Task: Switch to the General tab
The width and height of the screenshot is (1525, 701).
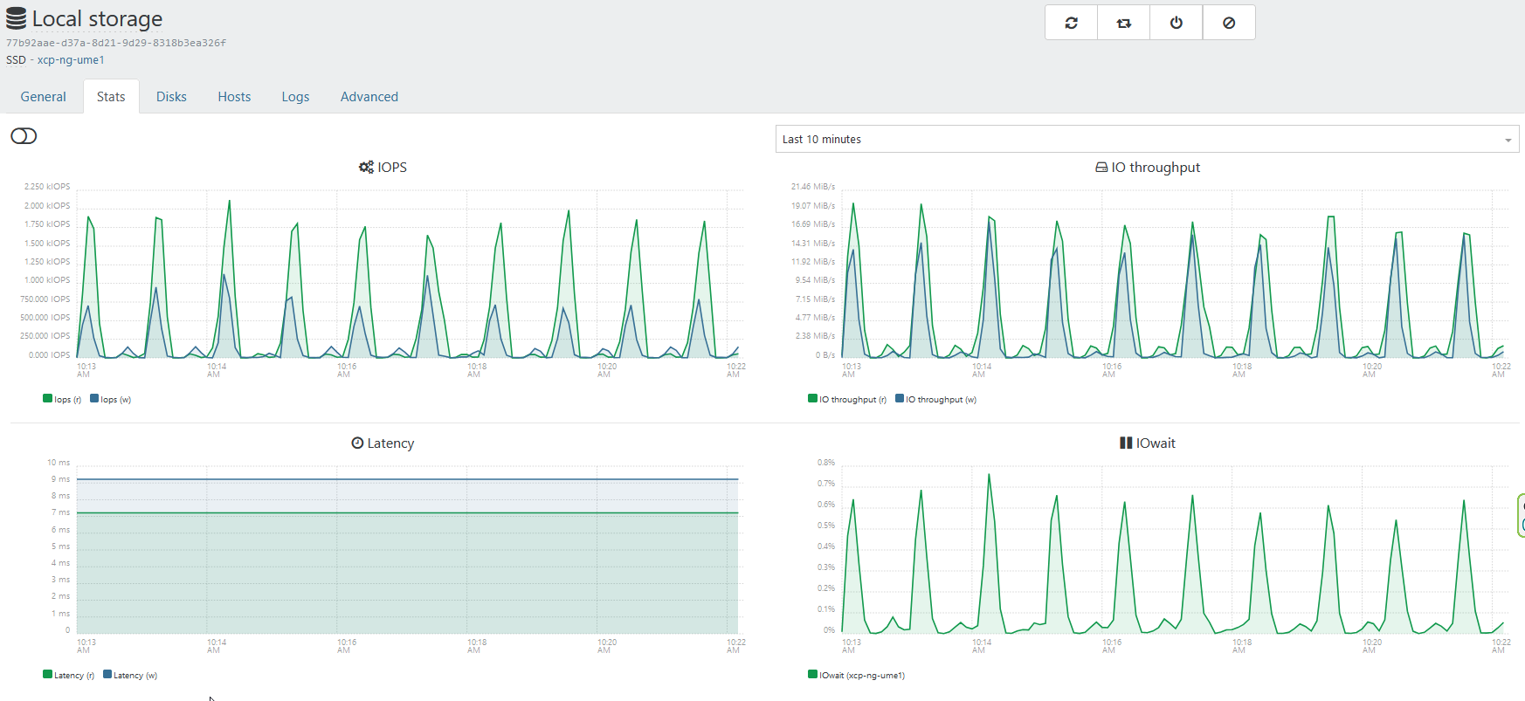Action: [x=44, y=97]
